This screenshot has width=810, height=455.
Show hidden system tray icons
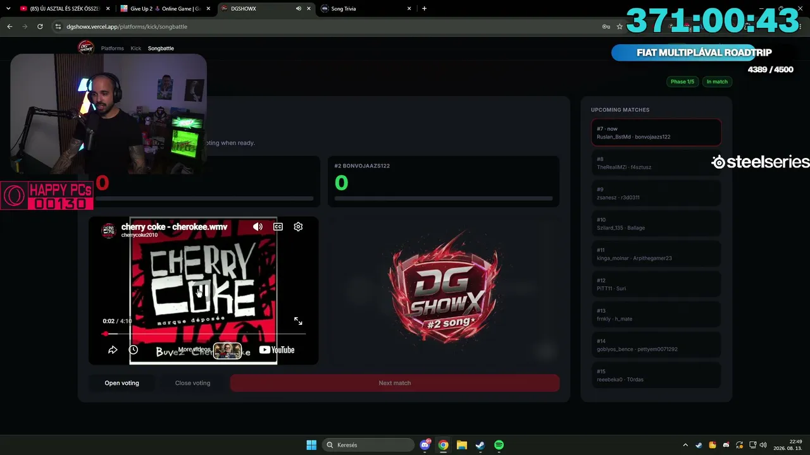point(685,445)
